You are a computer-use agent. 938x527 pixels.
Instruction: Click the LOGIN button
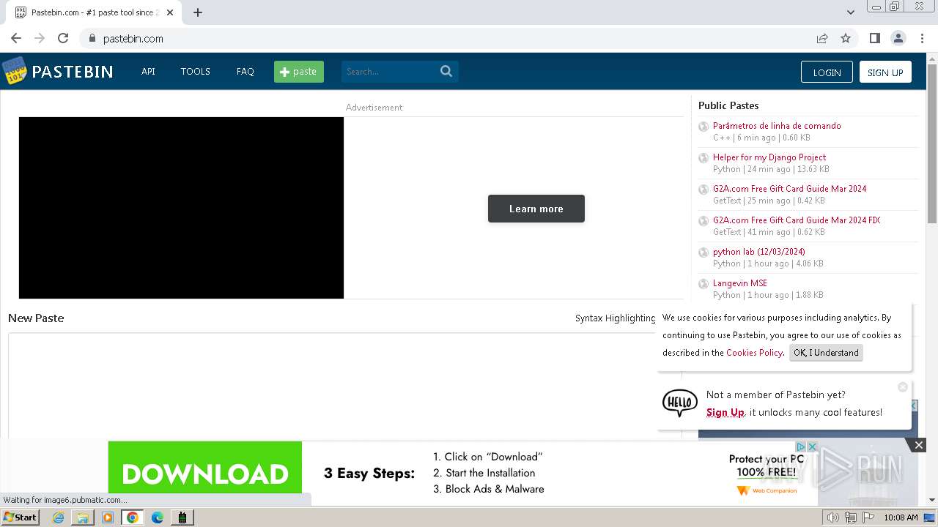click(827, 72)
